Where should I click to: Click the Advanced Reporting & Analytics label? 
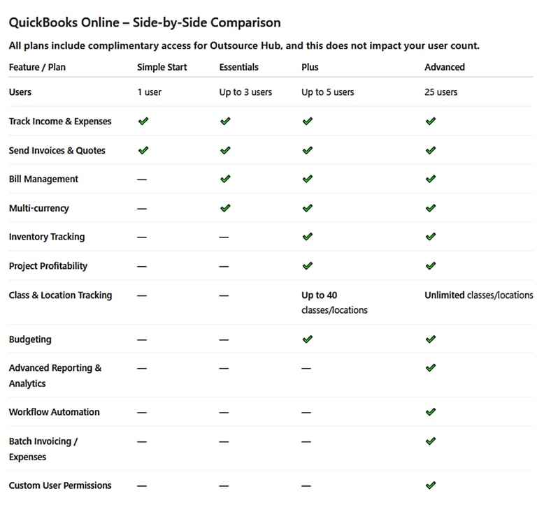[55, 375]
